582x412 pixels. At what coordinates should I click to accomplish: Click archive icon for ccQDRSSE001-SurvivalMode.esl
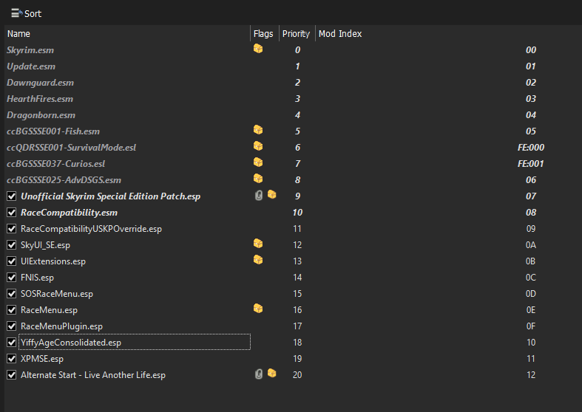coord(258,146)
